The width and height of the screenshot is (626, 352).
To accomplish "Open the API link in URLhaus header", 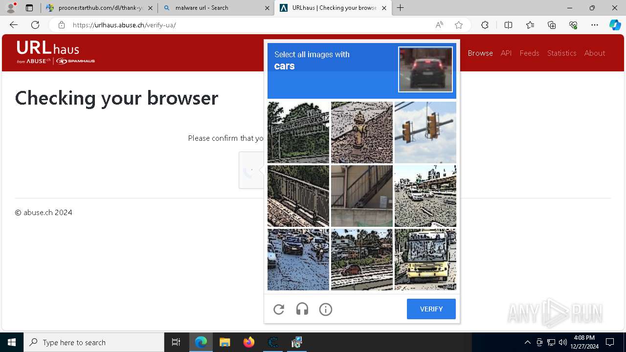I will pos(506,53).
